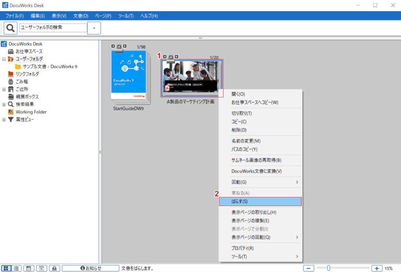Choose ばらす(S) from the context menu

(260, 202)
